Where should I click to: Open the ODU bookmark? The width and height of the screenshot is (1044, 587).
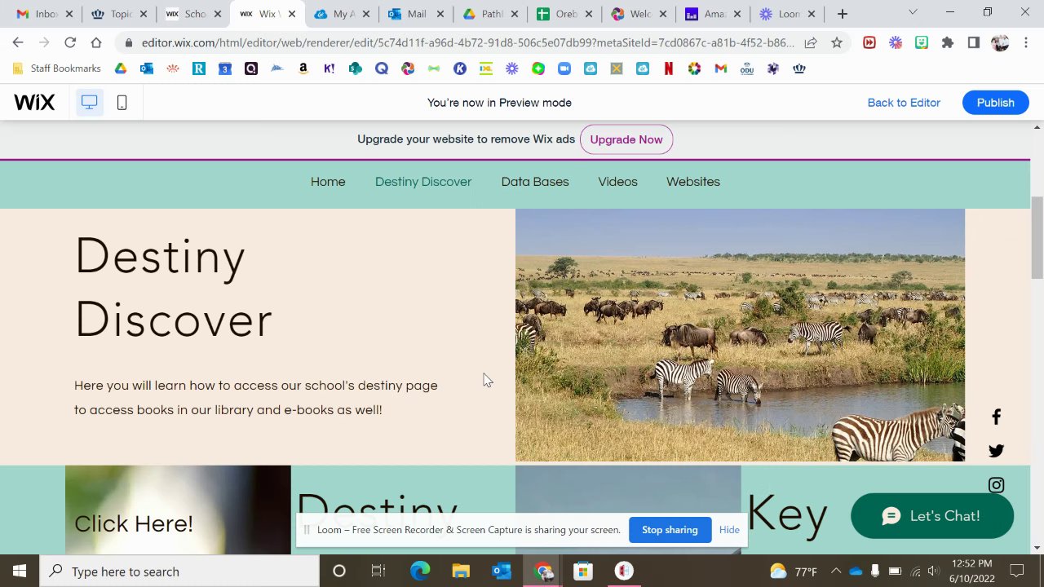tap(747, 68)
